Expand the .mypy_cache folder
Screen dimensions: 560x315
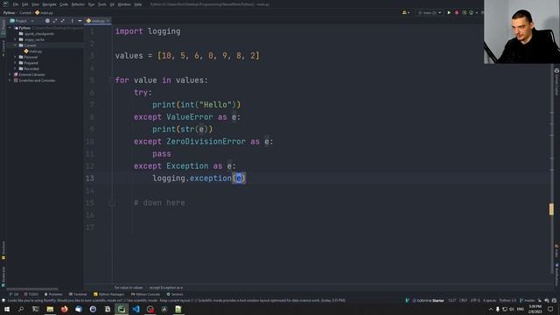[x=15, y=39]
